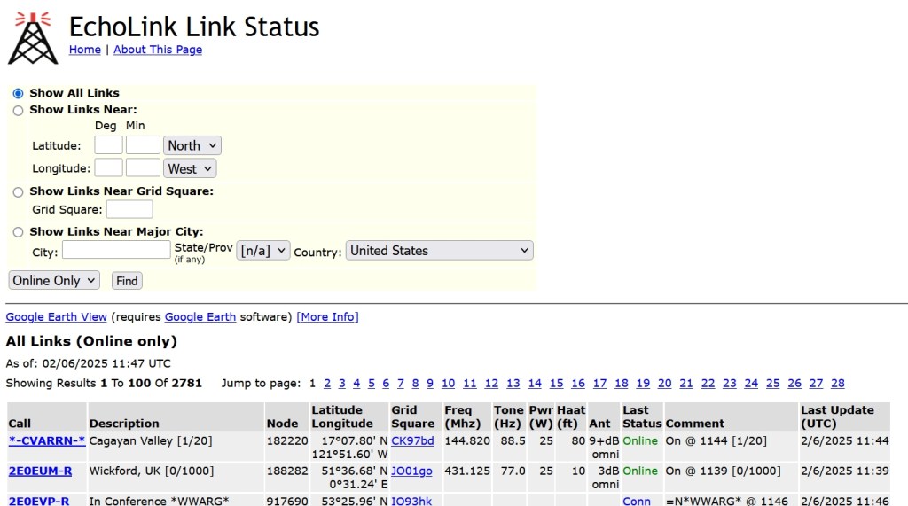This screenshot has height=506, width=908.
Task: Open the Home link
Action: [x=85, y=50]
